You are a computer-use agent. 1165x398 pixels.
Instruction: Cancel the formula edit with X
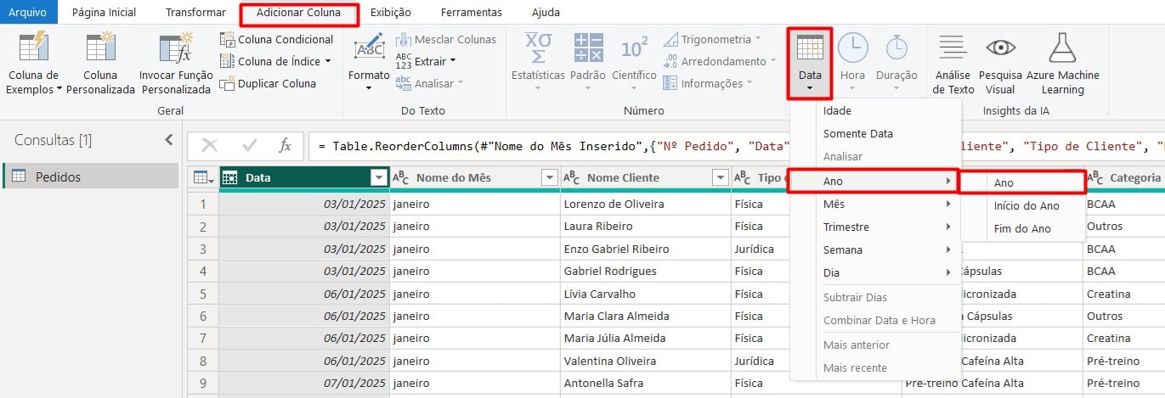click(209, 145)
